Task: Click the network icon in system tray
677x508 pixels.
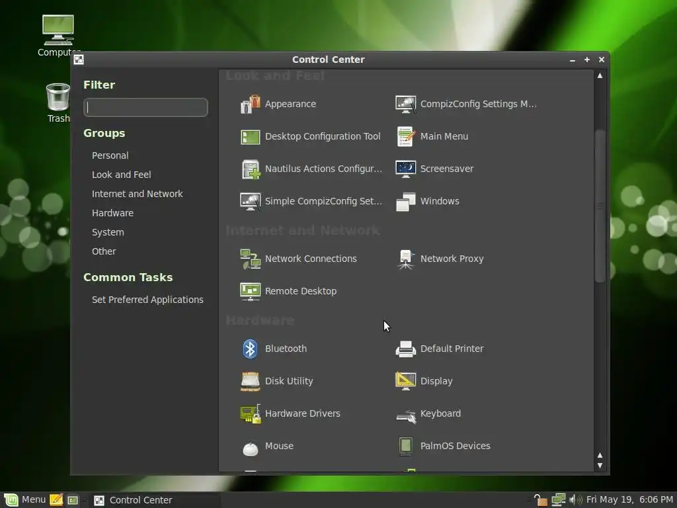Action: [x=558, y=500]
